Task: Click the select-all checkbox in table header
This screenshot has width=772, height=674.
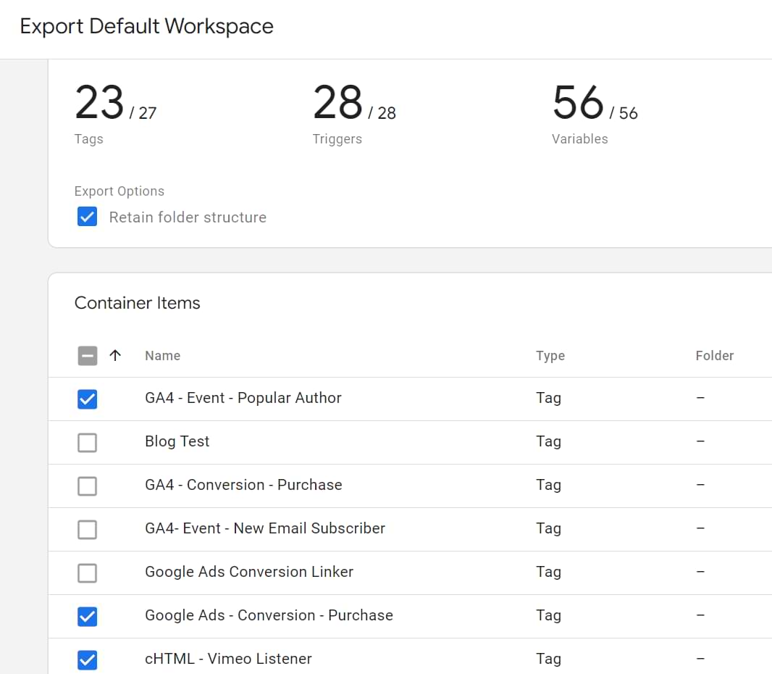Action: click(x=87, y=356)
